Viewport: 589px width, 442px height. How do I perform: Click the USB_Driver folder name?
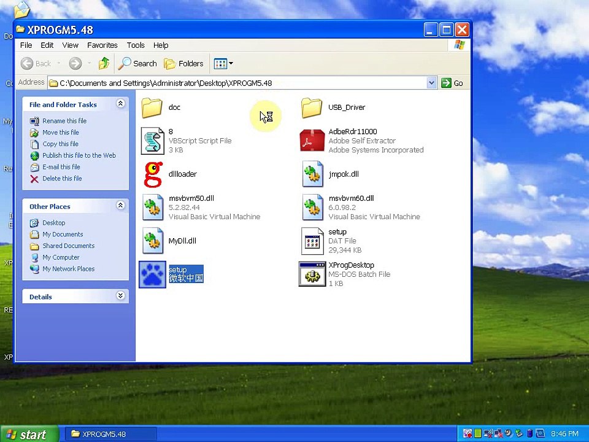(x=347, y=107)
